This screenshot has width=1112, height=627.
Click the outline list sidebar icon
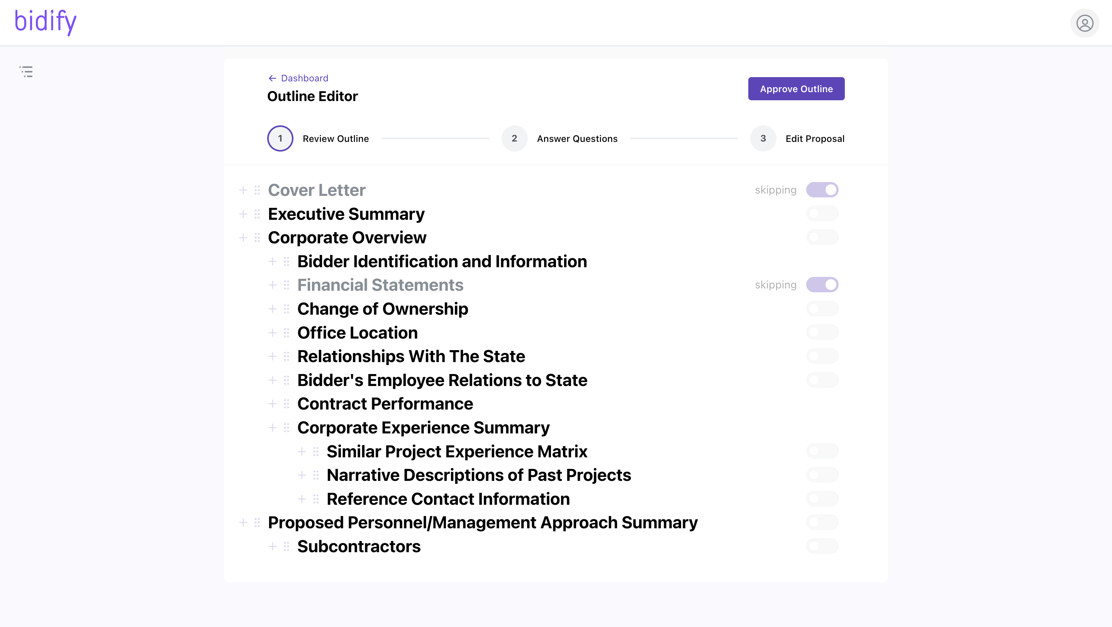pos(26,72)
